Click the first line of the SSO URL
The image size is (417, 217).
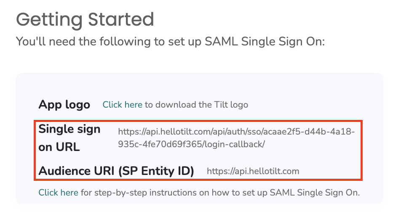236,132
